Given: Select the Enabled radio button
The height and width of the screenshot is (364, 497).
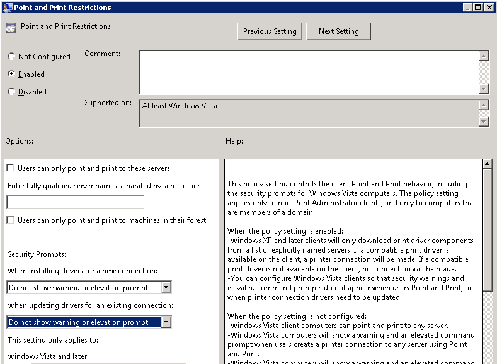Looking at the screenshot, I should (11, 74).
